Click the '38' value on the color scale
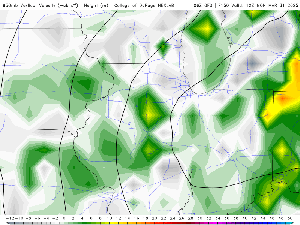 click(x=236, y=218)
